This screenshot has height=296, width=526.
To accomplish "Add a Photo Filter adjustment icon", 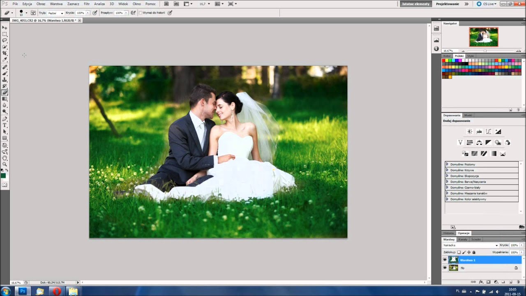I will [x=498, y=143].
